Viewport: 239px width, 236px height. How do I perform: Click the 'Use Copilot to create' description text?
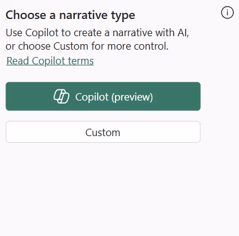[97, 39]
